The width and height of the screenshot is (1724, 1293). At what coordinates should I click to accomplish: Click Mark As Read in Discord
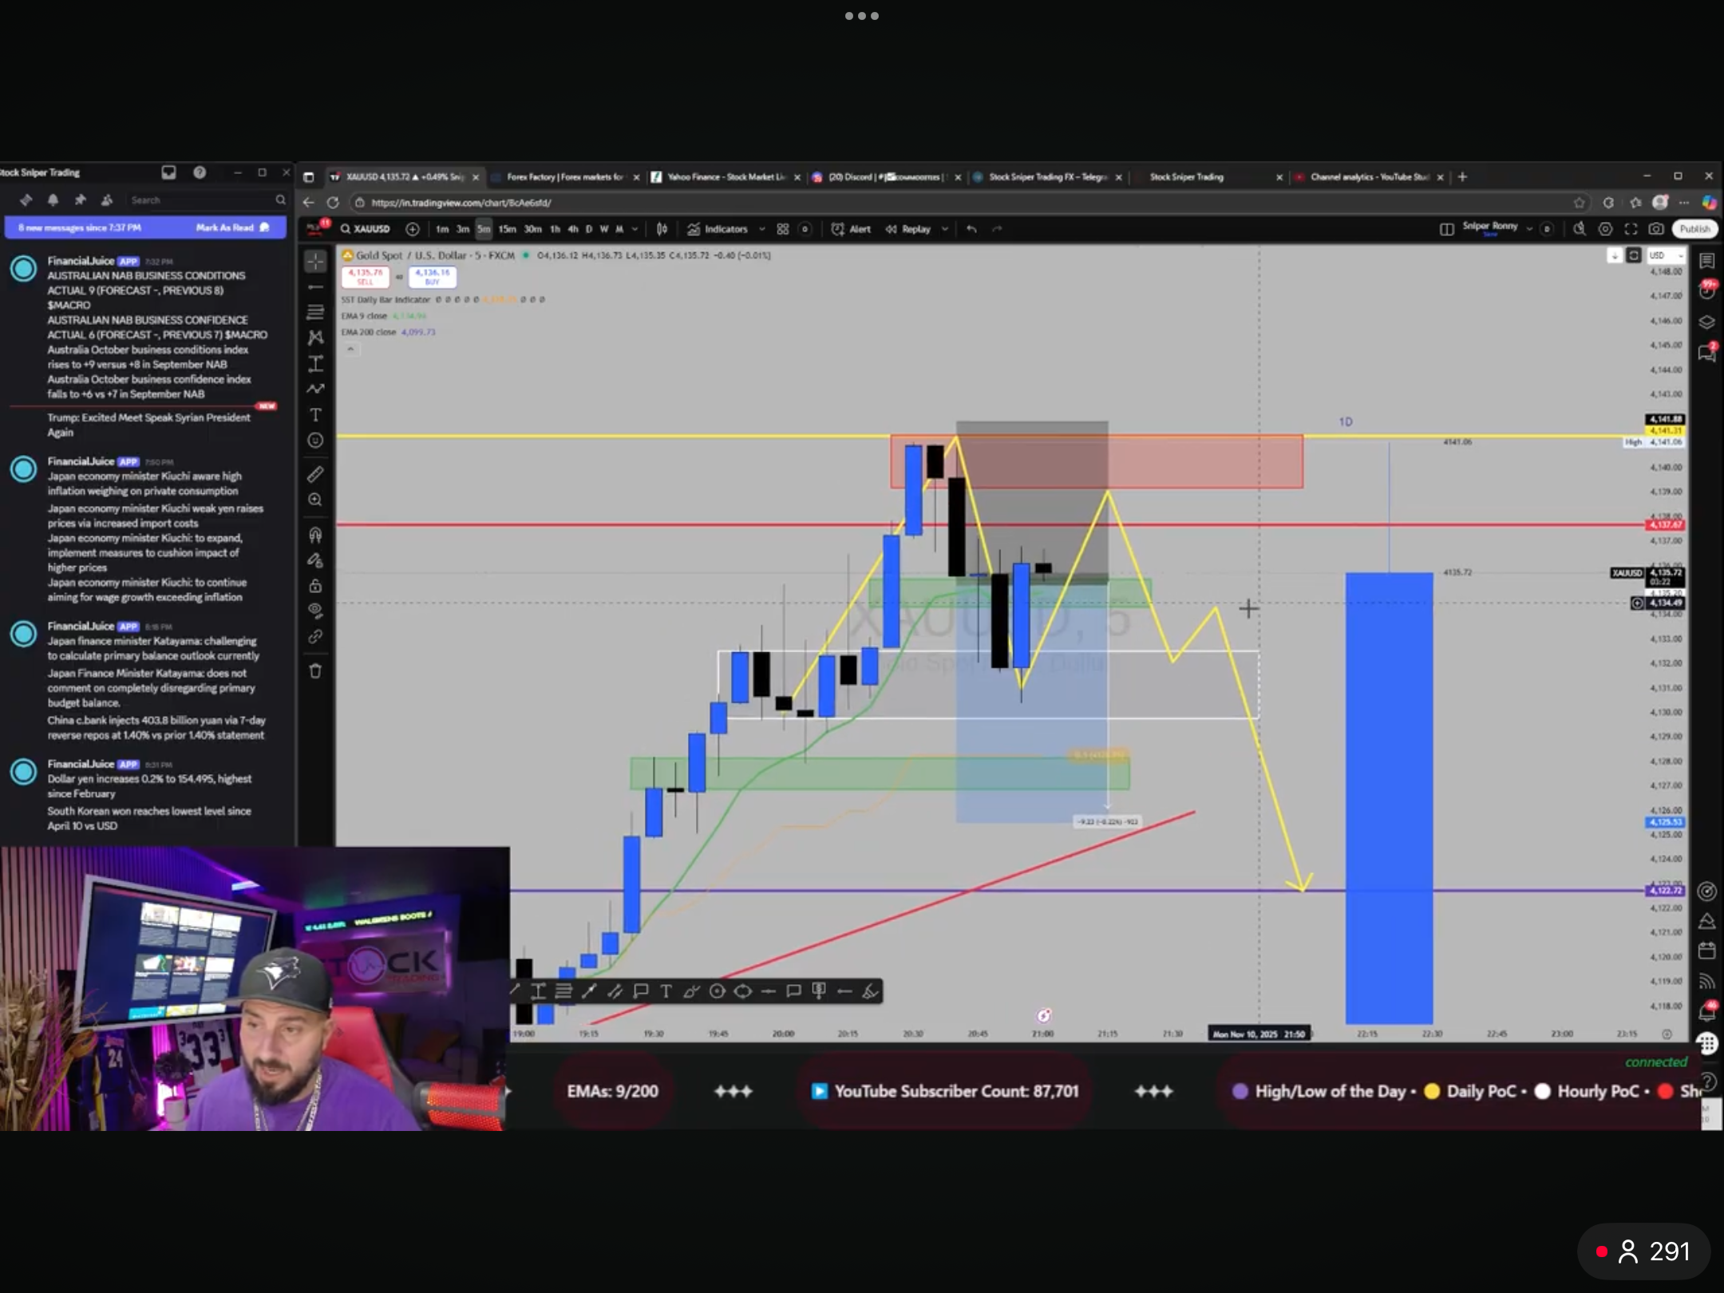pyautogui.click(x=225, y=227)
